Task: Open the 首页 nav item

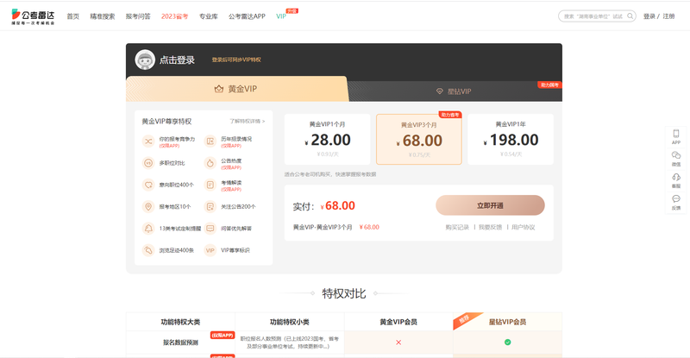Action: (73, 16)
